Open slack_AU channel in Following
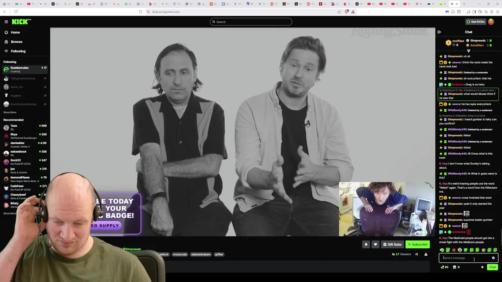502x282 pixels. click(25, 87)
